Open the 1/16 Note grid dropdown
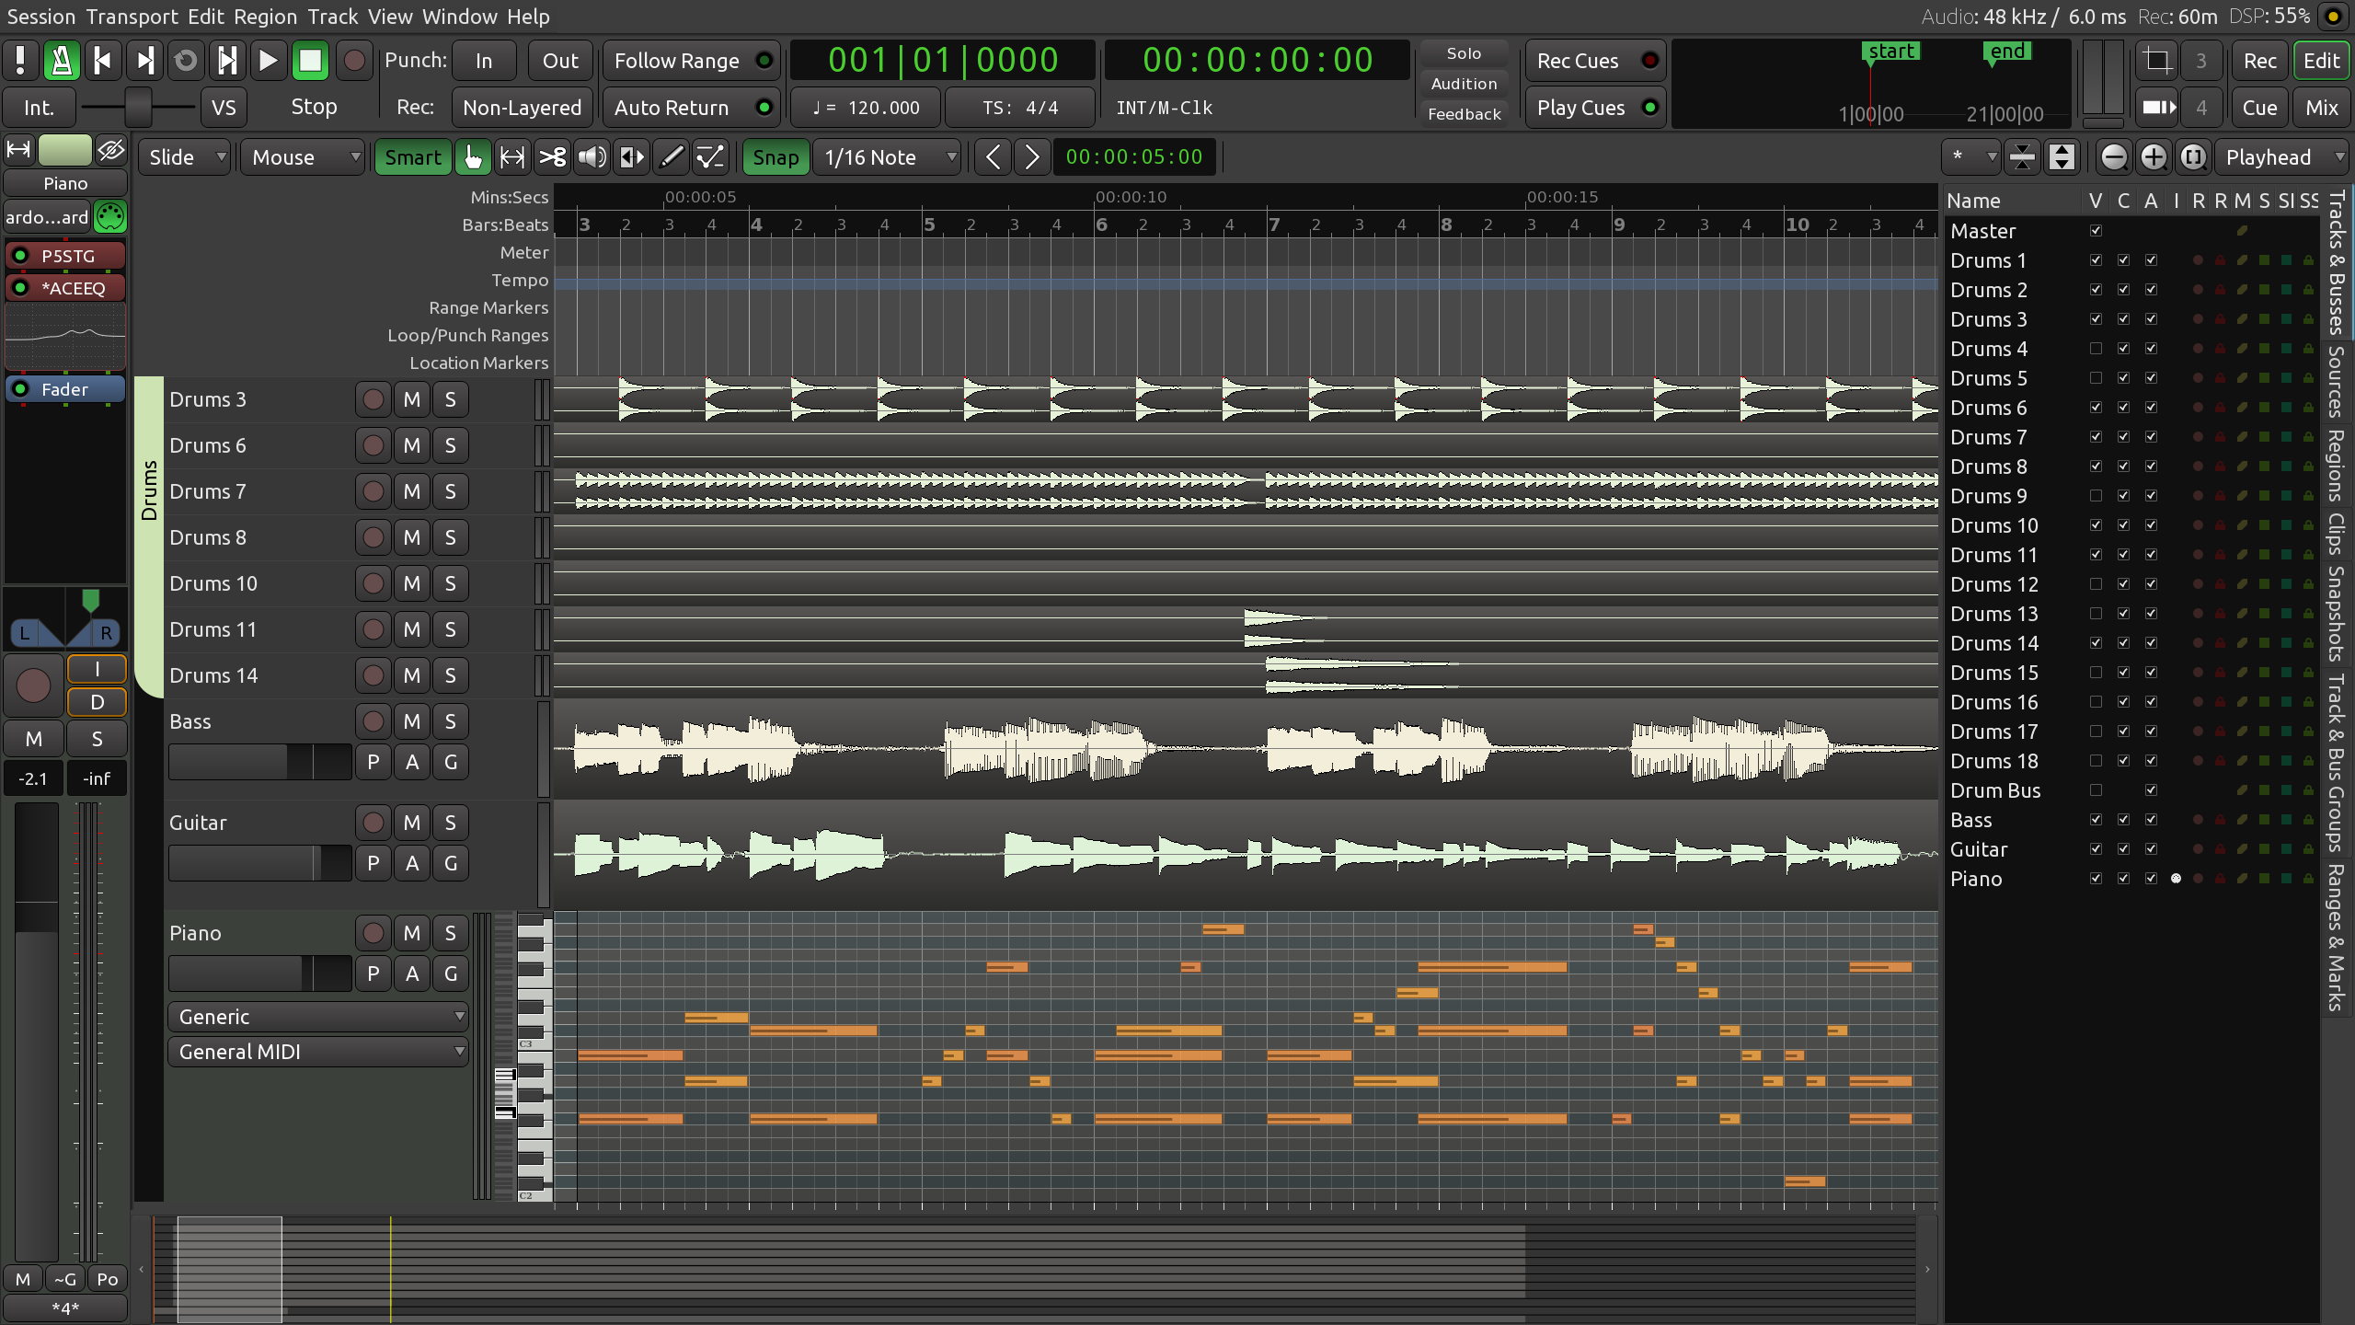Viewport: 2355px width, 1325px height. (887, 157)
